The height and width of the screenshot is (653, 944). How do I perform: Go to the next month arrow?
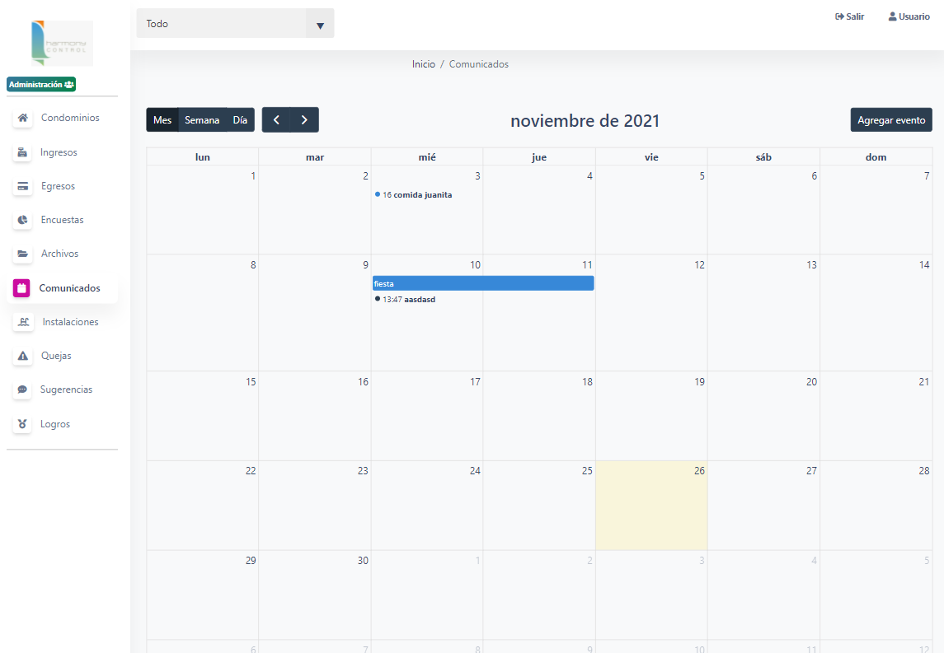click(x=304, y=120)
